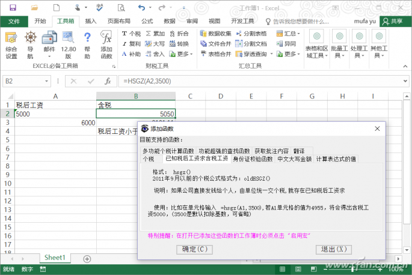This screenshot has height=275, width=412.
Task: Click 确定(C) button in dialog
Action: point(194,249)
